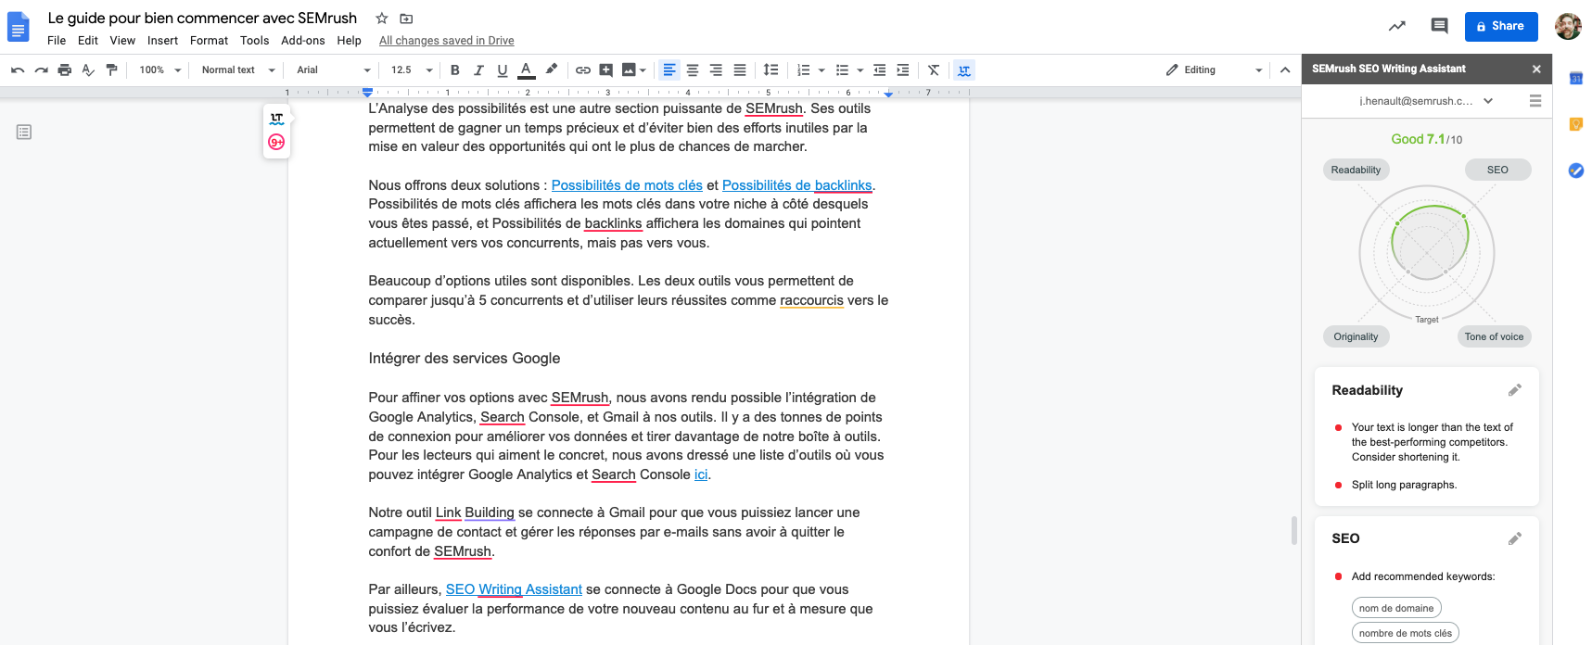This screenshot has width=1592, height=645.
Task: Open the File menu
Action: (x=57, y=41)
